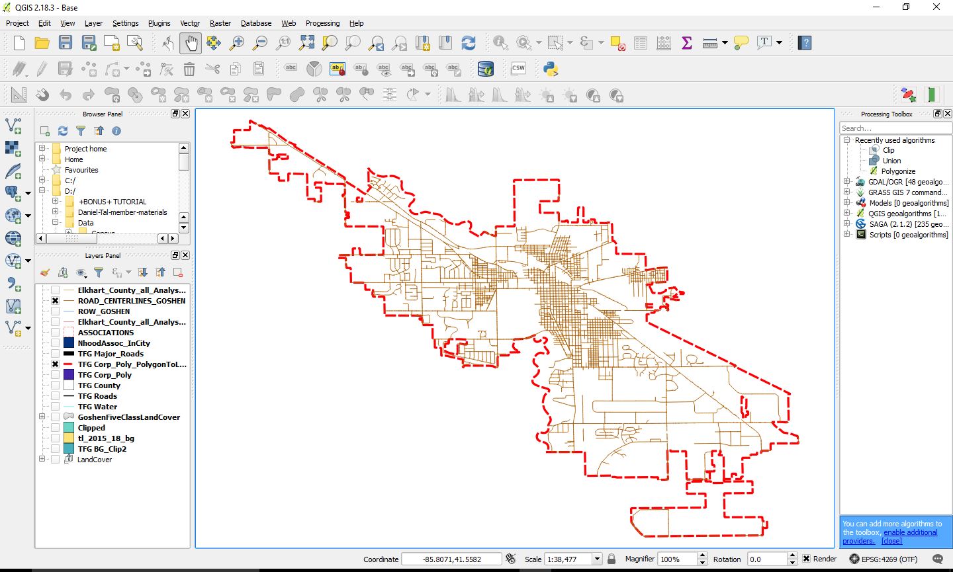Show the TFG County layer
This screenshot has height=572, width=953.
(x=56, y=386)
